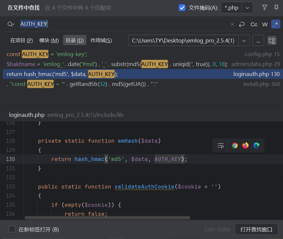The width and height of the screenshot is (283, 239).
Task: Select the admin\data.php 29 search result
Action: point(142,64)
